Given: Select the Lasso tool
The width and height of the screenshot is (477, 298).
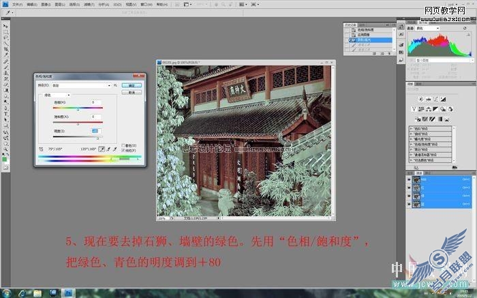Looking at the screenshot, I should point(5,37).
